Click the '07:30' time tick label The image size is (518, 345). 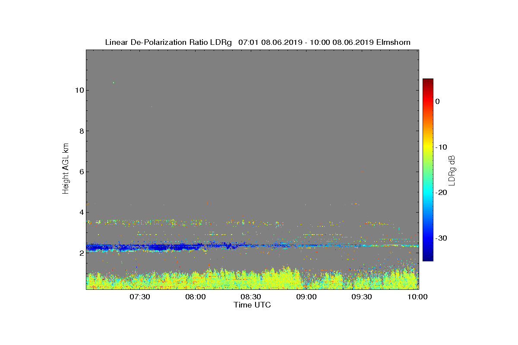coord(139,297)
